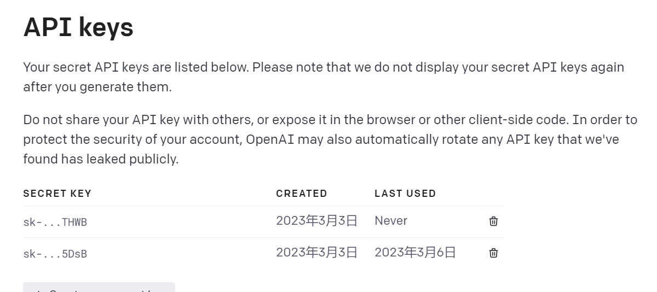
Task: Select the sk-...5DsB secret key text
Action: [x=55, y=254]
